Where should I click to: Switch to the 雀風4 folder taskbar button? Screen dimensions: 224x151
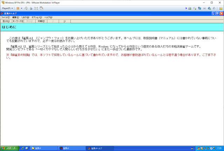point(44,149)
